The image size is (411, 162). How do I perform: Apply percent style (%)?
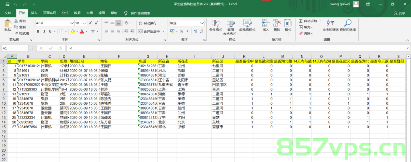pos(182,31)
